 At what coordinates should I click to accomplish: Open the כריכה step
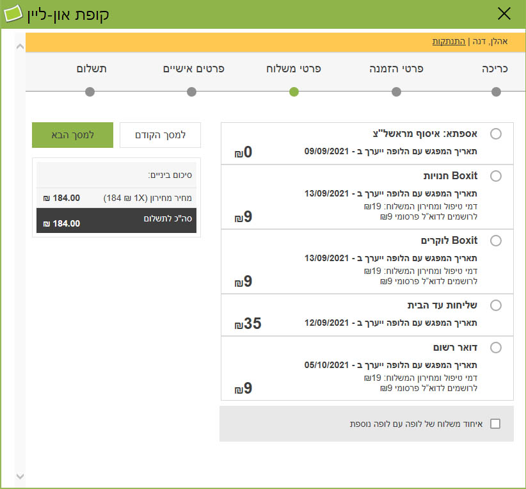(x=495, y=68)
